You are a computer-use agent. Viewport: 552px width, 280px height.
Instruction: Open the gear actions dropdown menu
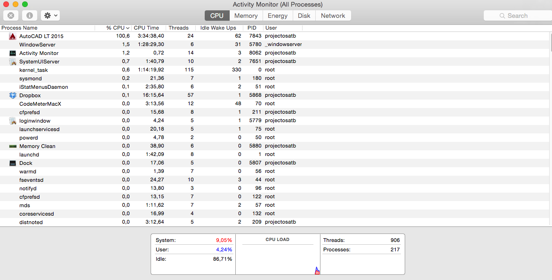coord(50,16)
